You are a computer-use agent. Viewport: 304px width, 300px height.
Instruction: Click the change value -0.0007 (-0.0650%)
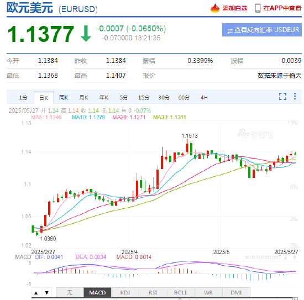(132, 29)
